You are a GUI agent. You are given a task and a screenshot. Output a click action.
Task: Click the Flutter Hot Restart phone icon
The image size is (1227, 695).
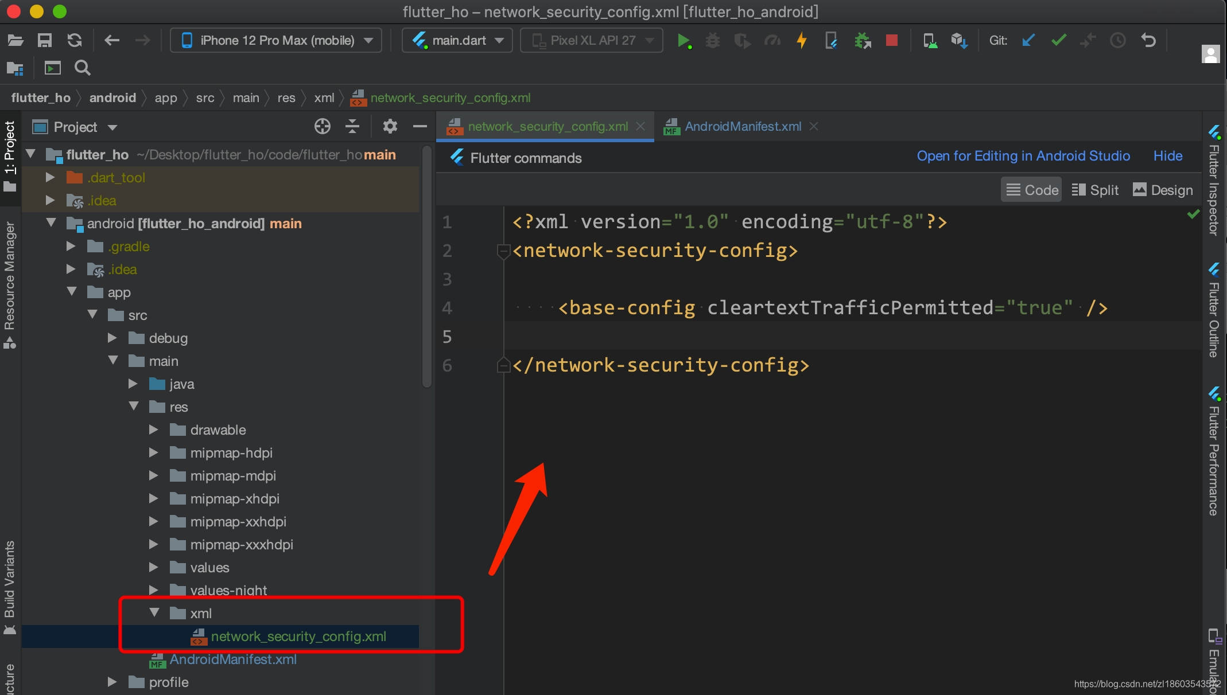(x=831, y=41)
